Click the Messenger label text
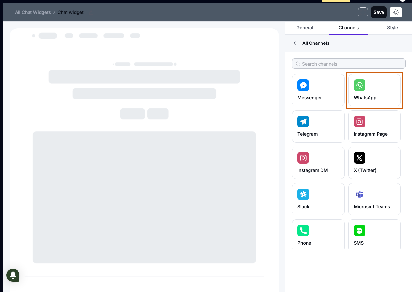Viewport: 412px width, 292px height. [x=309, y=98]
